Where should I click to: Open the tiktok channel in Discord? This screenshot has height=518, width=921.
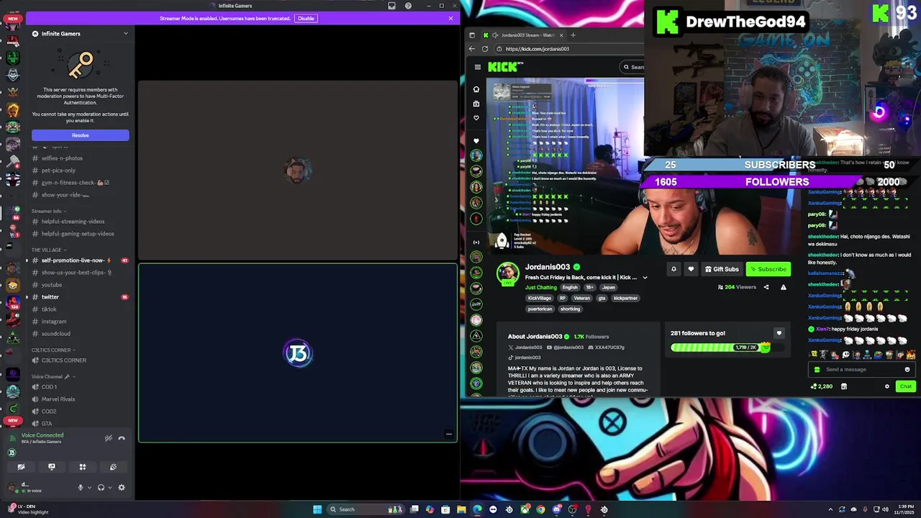(x=49, y=309)
